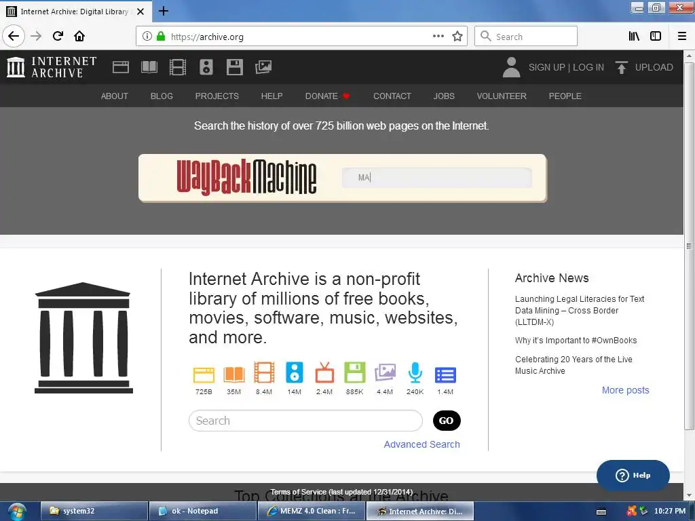Click the SIGN UP link
The height and width of the screenshot is (521, 695).
coord(546,67)
